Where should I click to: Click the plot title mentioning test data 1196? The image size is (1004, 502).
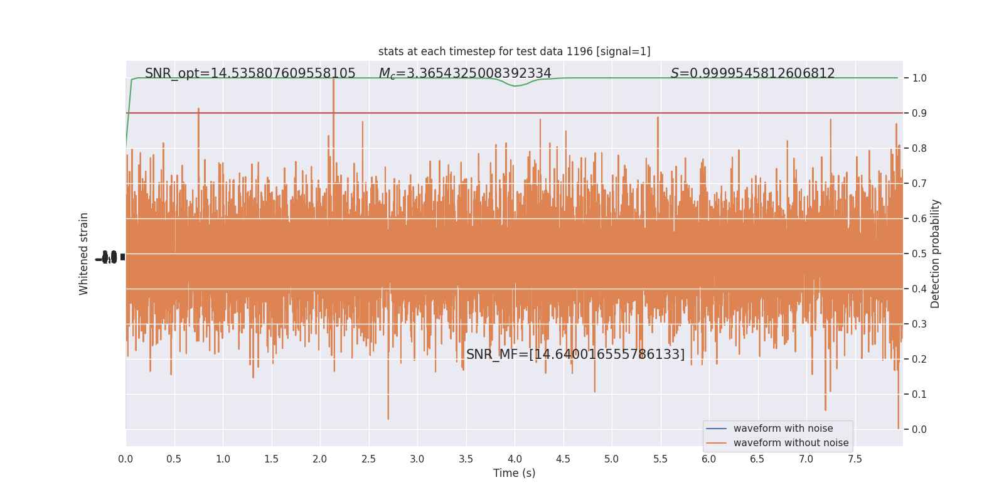coord(514,51)
